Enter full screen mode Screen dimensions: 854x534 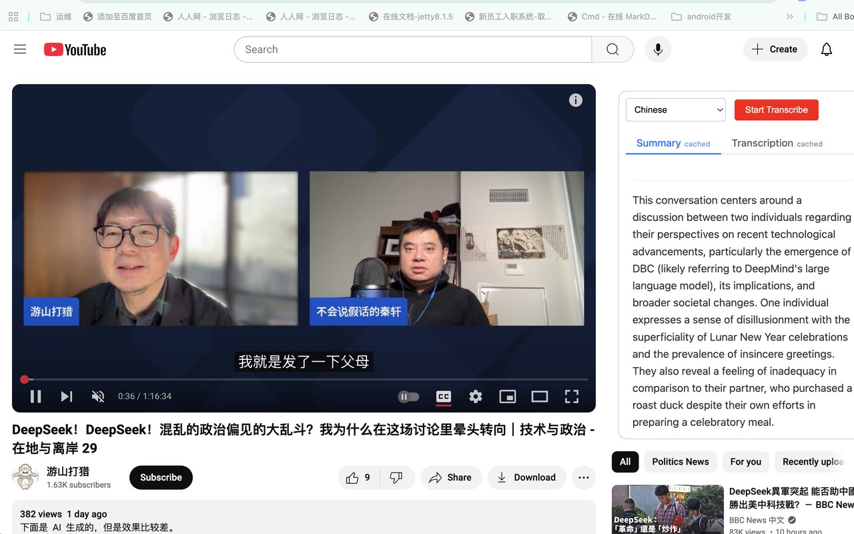tap(572, 396)
